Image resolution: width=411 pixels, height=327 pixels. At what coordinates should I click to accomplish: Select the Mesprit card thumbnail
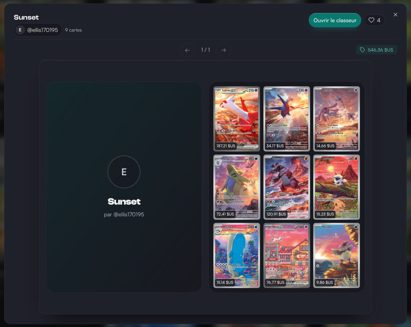coord(337,119)
